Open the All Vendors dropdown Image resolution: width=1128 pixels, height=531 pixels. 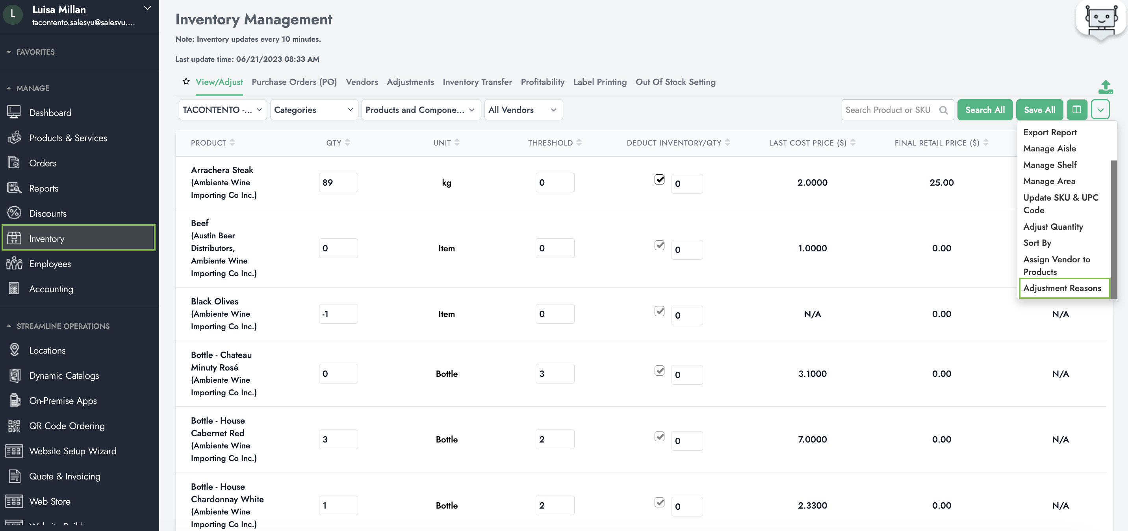[x=523, y=110]
